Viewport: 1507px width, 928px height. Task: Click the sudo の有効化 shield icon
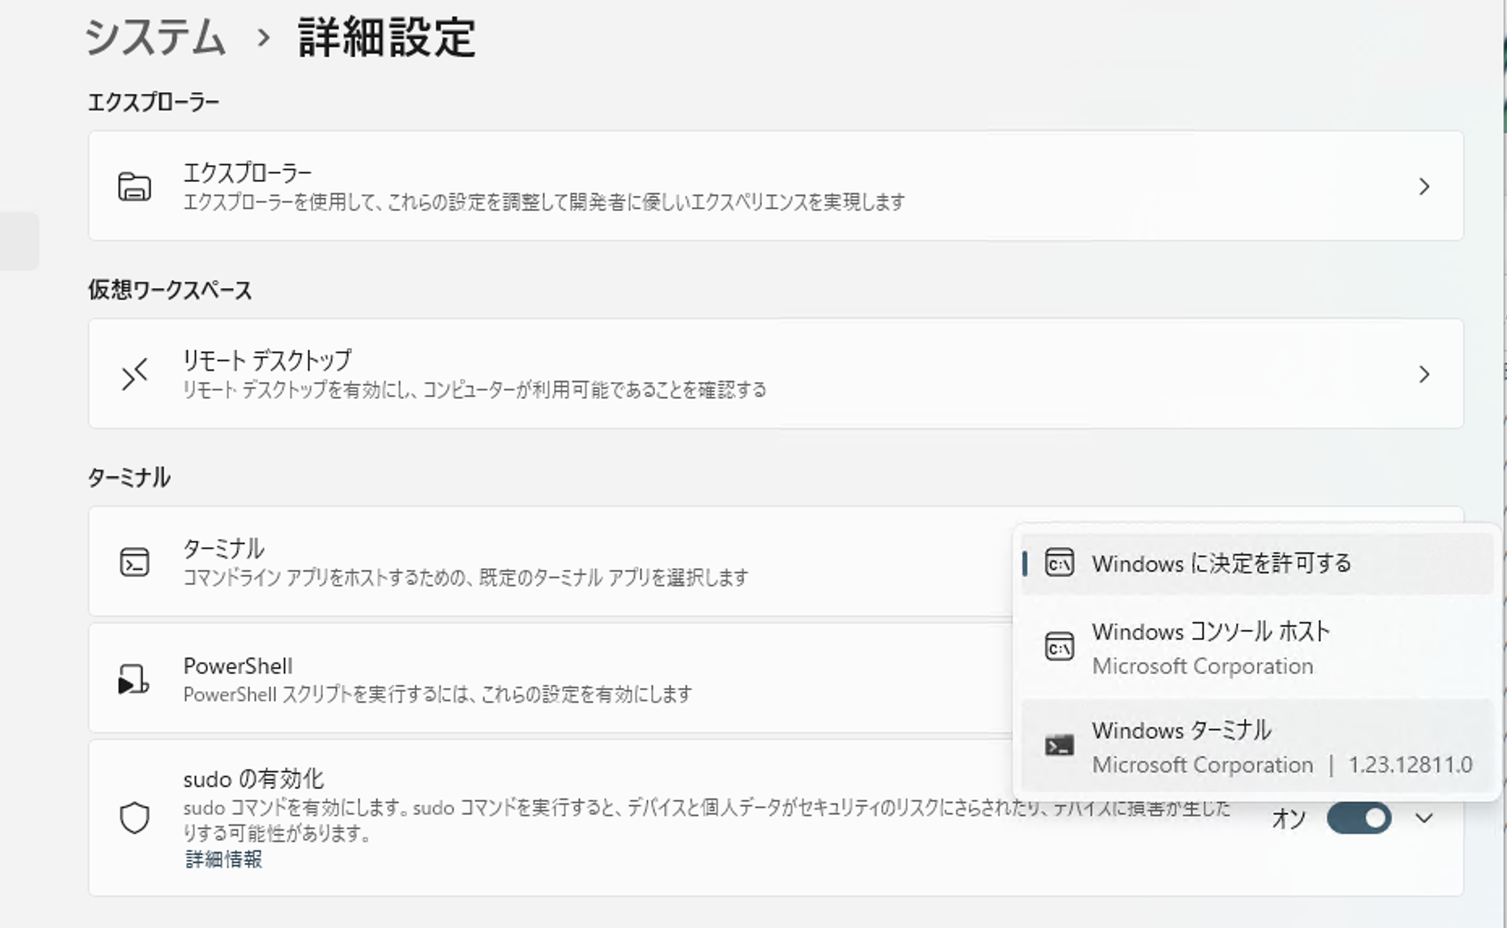click(135, 819)
